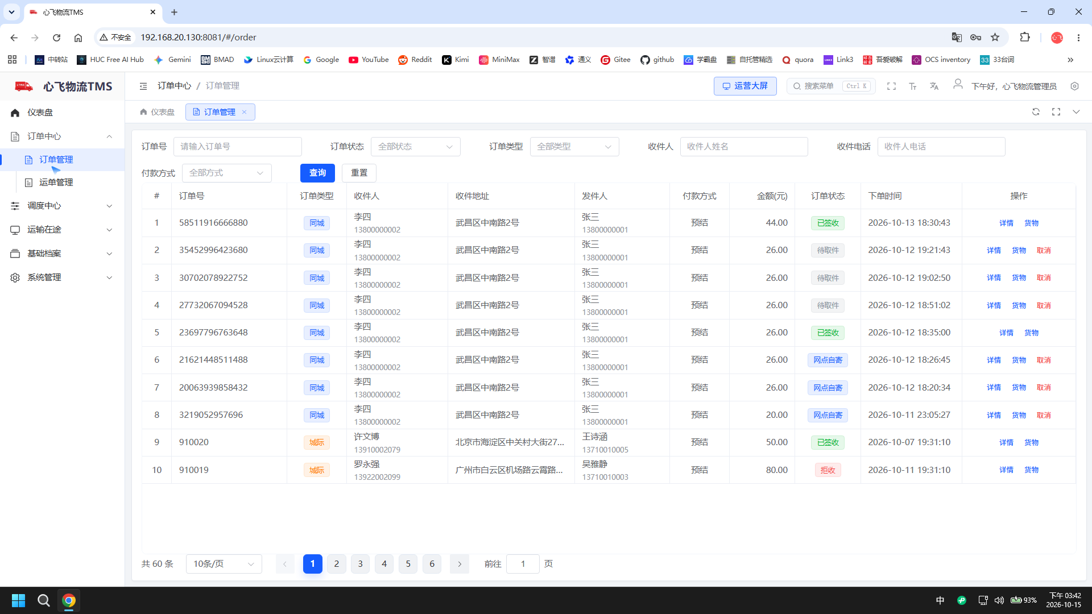
Task: Bookmark this page with the star icon
Action: click(x=995, y=38)
